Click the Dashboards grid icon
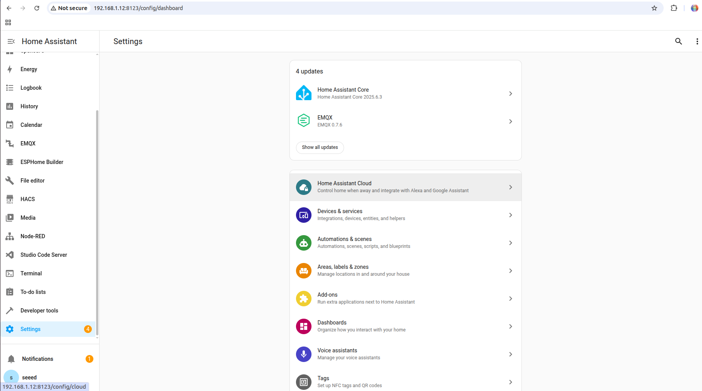 click(304, 326)
